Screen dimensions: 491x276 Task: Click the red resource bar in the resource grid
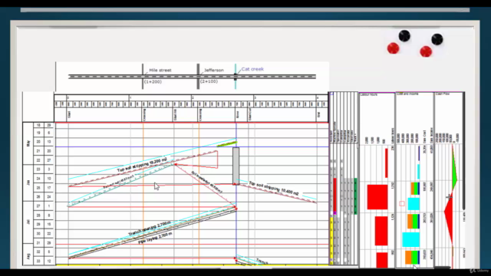334,195
